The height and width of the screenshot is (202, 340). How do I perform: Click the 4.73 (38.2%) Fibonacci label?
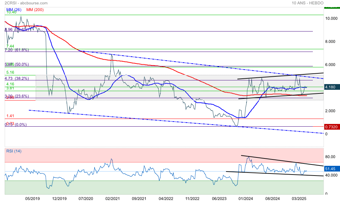tap(17, 78)
